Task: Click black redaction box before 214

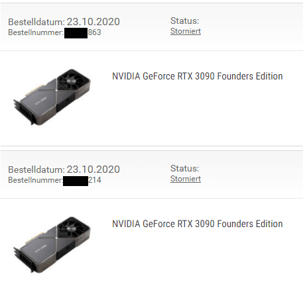Action: 76,181
